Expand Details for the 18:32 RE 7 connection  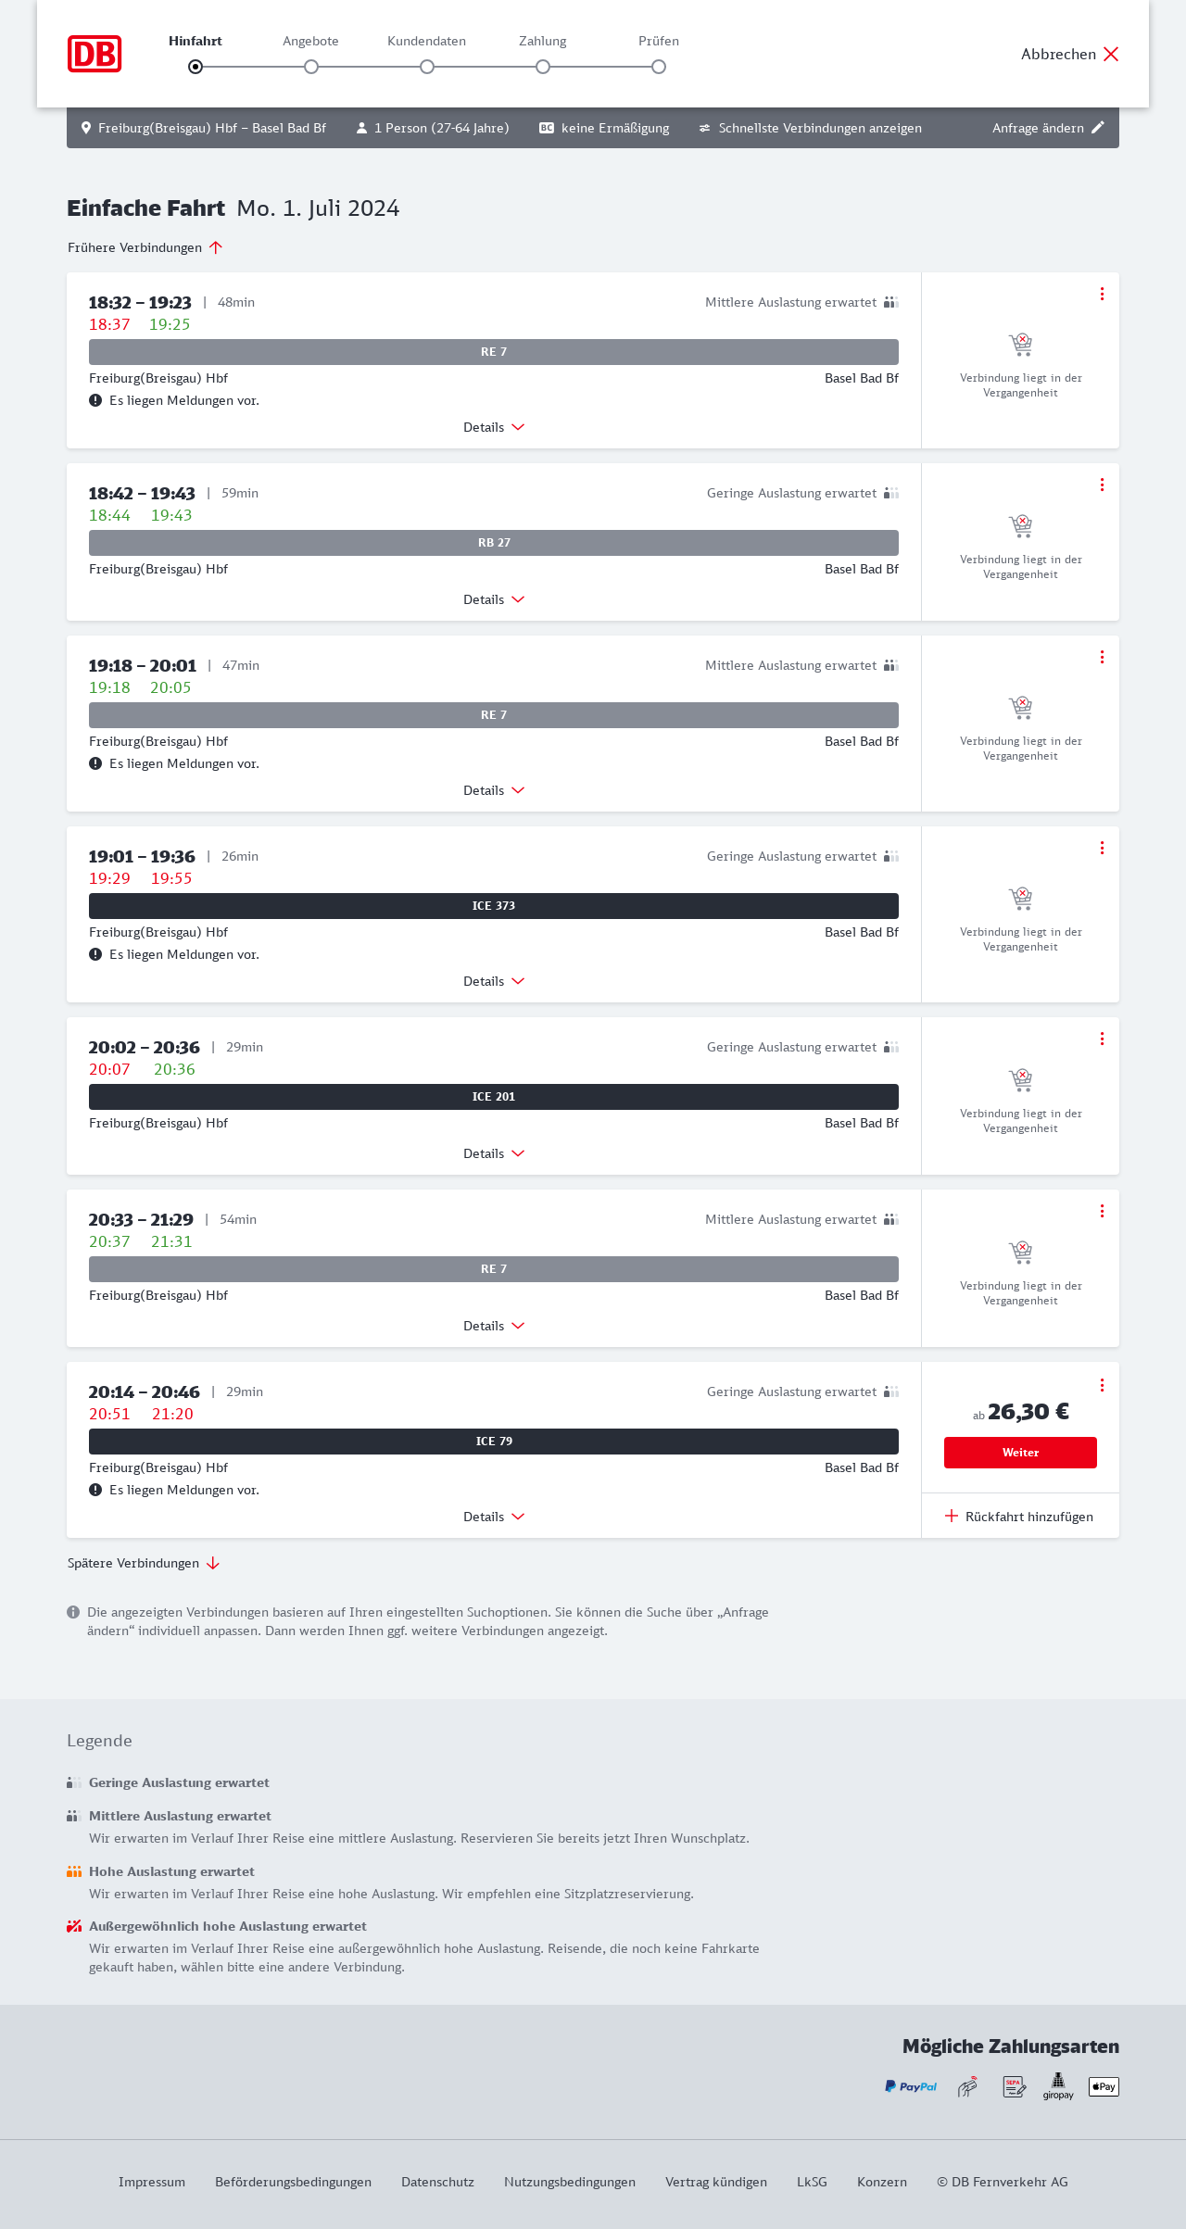[494, 427]
